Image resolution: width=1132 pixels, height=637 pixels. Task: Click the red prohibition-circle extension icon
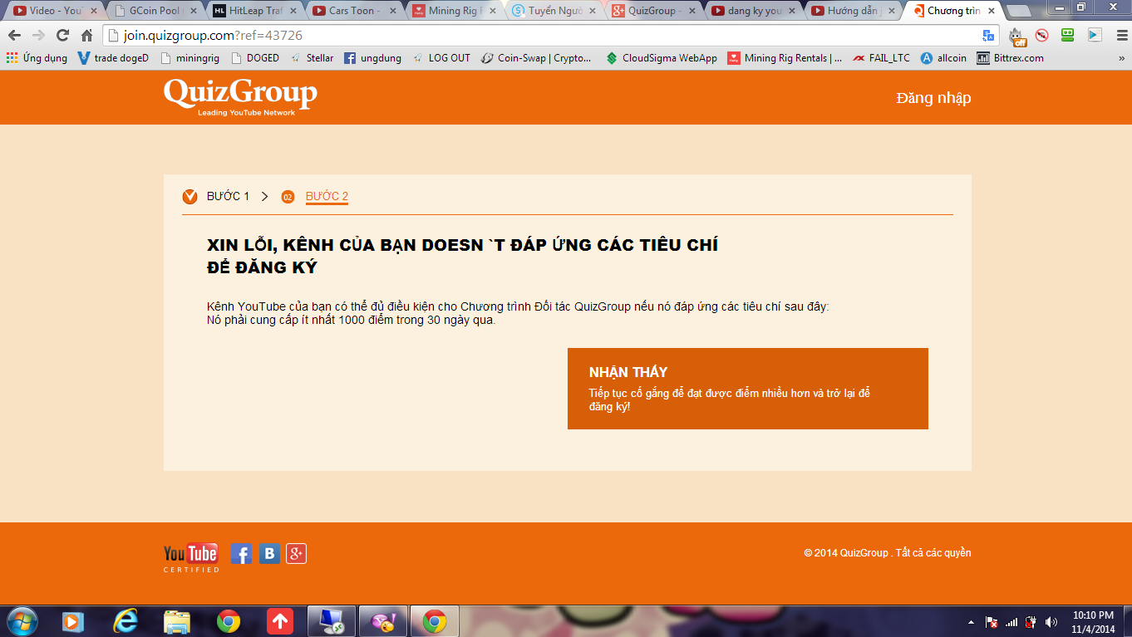[1042, 36]
